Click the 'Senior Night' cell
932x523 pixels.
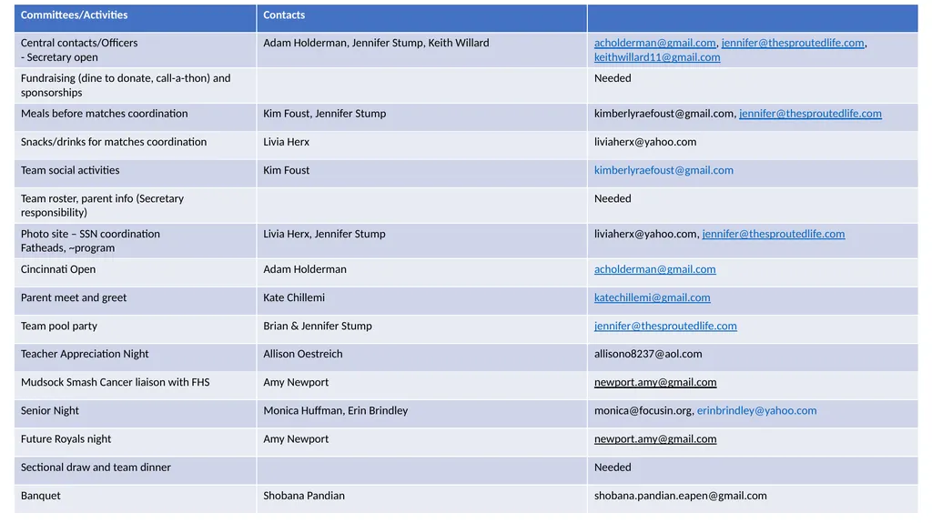[x=136, y=414]
